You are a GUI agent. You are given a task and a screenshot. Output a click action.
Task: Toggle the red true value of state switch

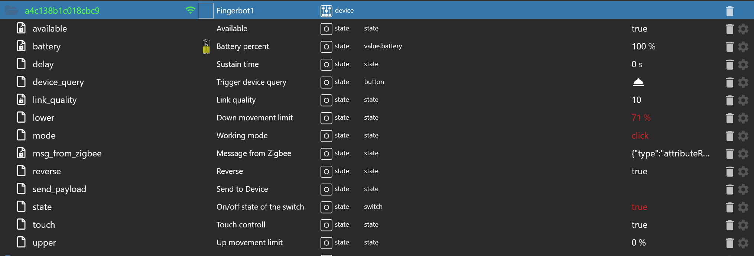pos(639,207)
